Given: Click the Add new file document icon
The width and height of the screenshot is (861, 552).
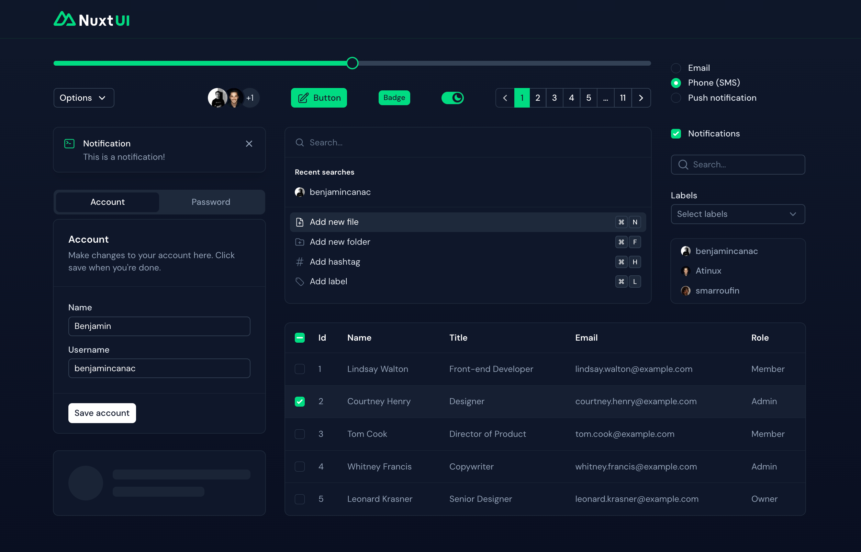Looking at the screenshot, I should pyautogui.click(x=300, y=222).
